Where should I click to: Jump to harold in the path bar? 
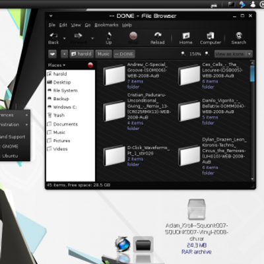point(81,54)
